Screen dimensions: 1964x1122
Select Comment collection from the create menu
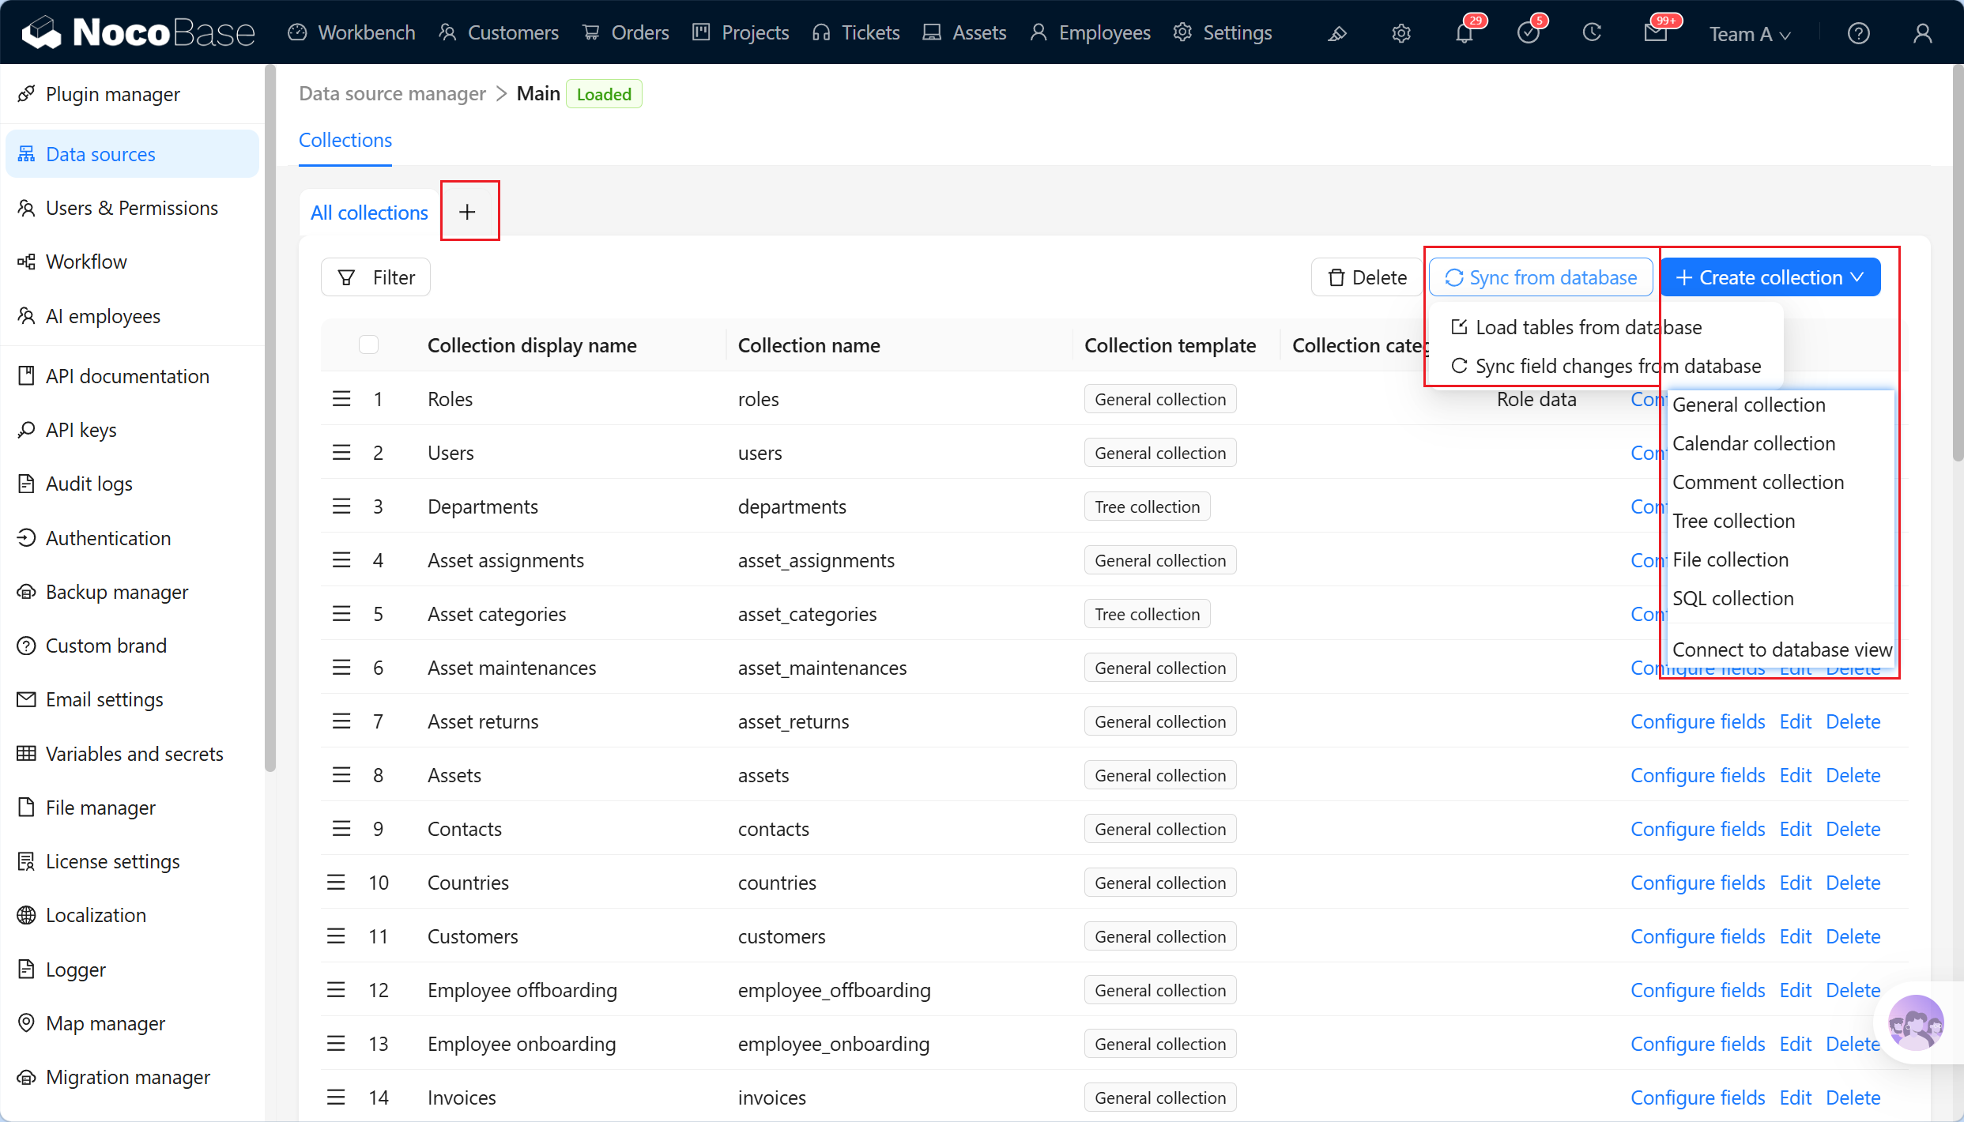[1758, 482]
